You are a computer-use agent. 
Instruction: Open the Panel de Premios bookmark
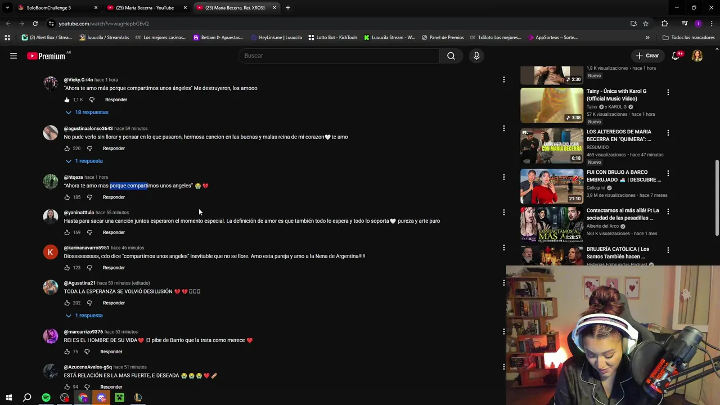(442, 38)
